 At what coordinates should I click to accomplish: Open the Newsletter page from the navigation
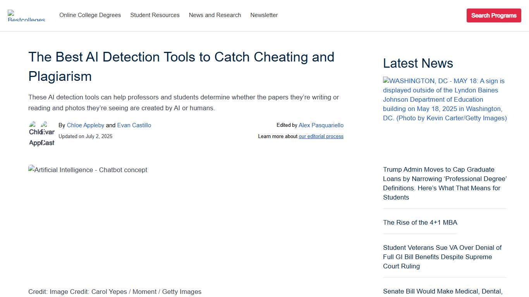pos(264,15)
